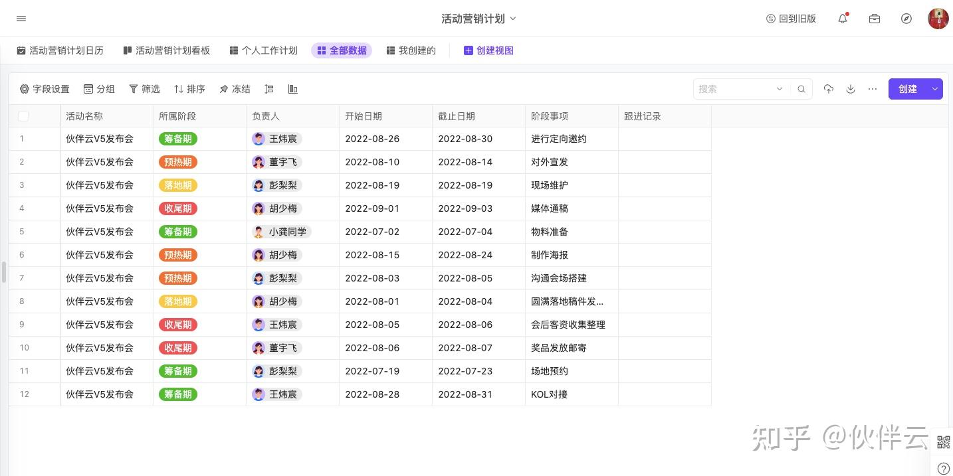
Task: Click the help question mark icon
Action: [943, 468]
